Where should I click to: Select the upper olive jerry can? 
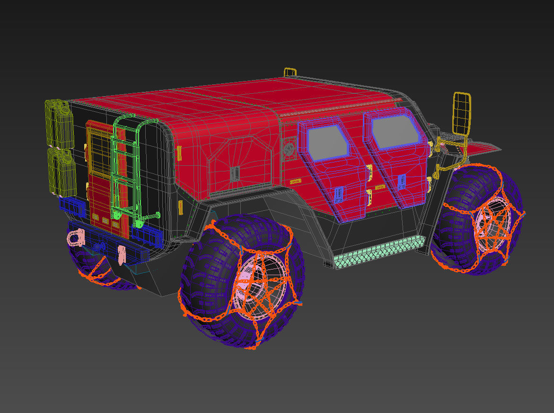point(60,124)
